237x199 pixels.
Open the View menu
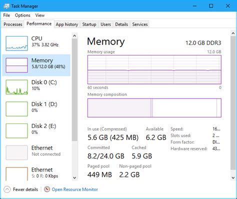(x=40, y=15)
